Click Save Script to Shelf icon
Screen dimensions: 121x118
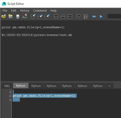[x=25, y=16]
